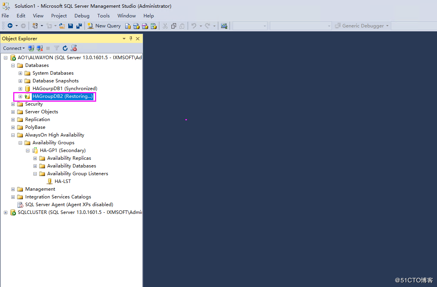Refresh the Object Explorer tree
This screenshot has height=287, width=437.
point(65,48)
